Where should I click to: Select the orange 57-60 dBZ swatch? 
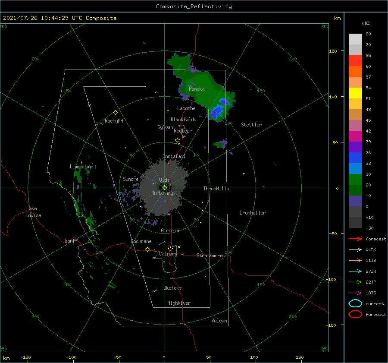click(x=355, y=72)
